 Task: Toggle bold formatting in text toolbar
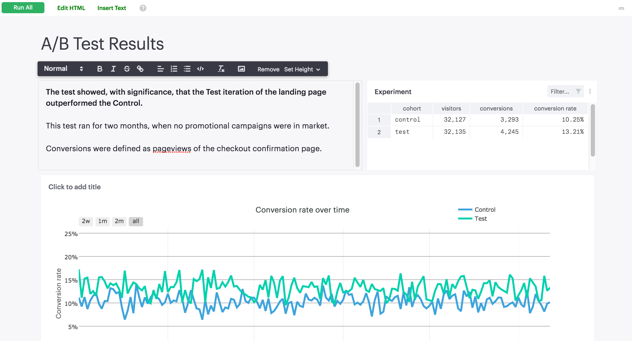pyautogui.click(x=100, y=69)
